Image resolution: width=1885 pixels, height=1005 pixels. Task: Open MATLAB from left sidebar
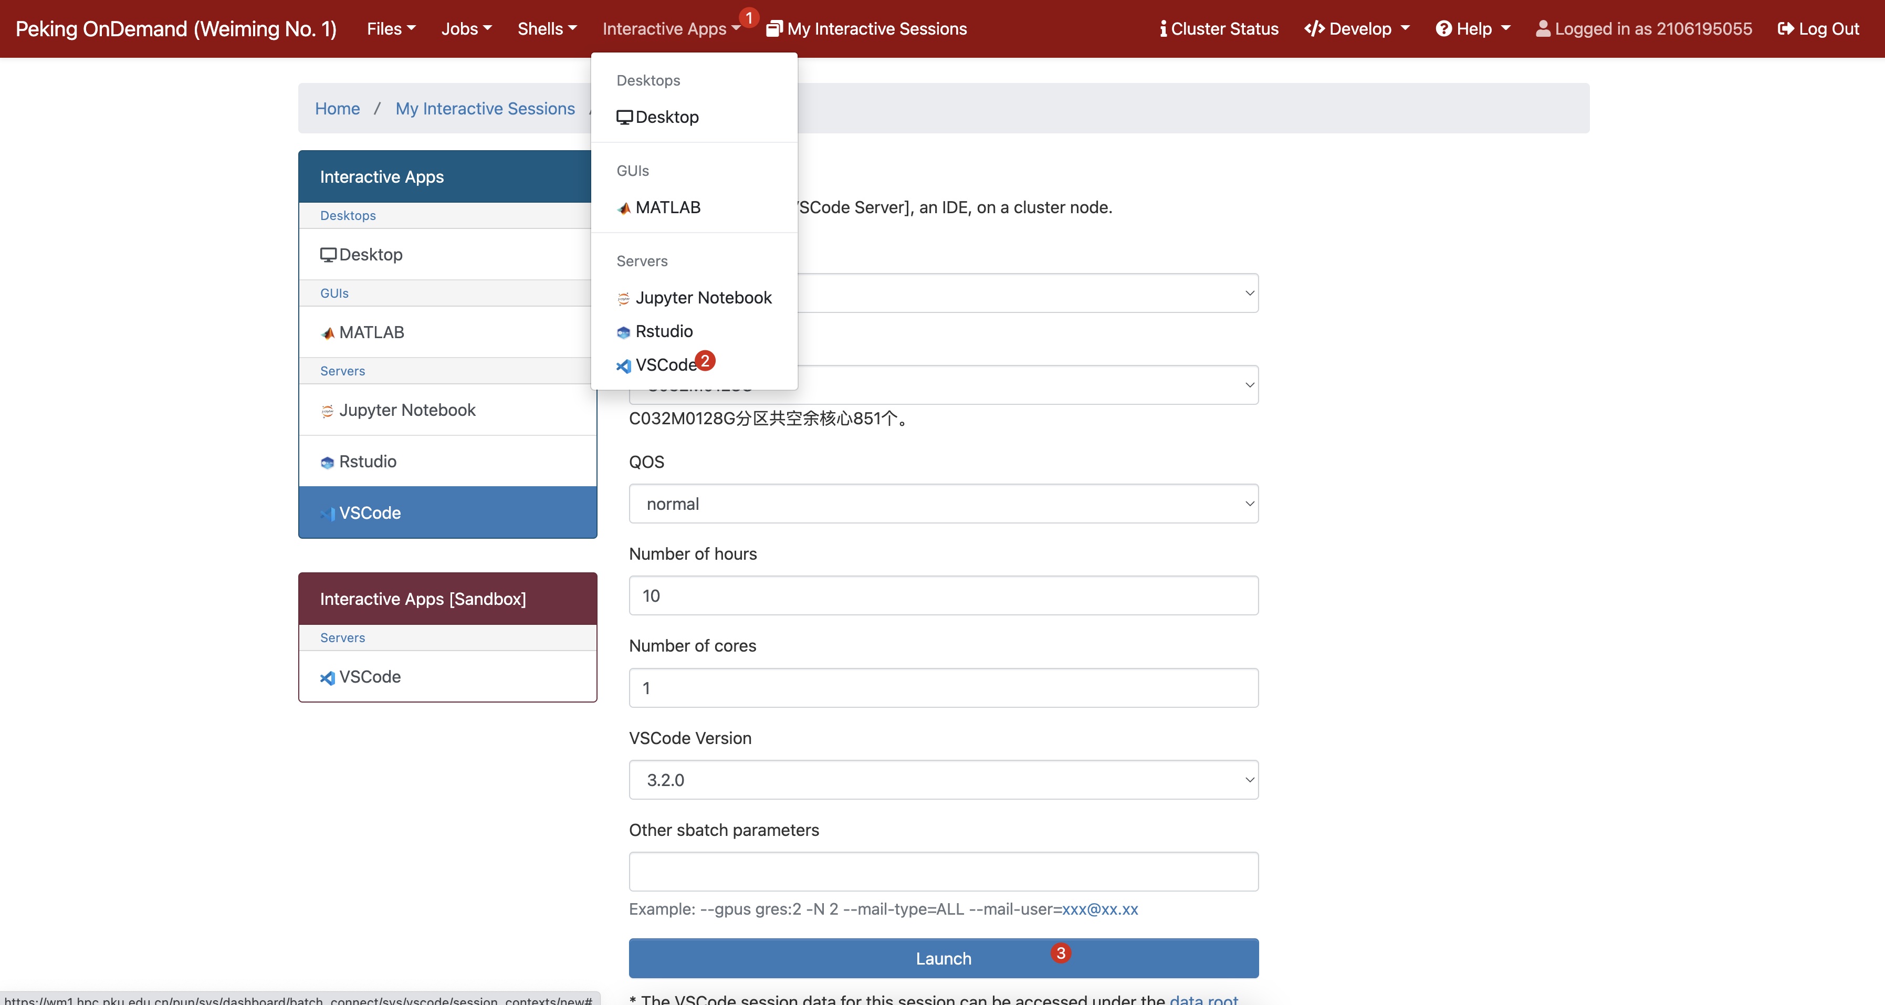[447, 332]
